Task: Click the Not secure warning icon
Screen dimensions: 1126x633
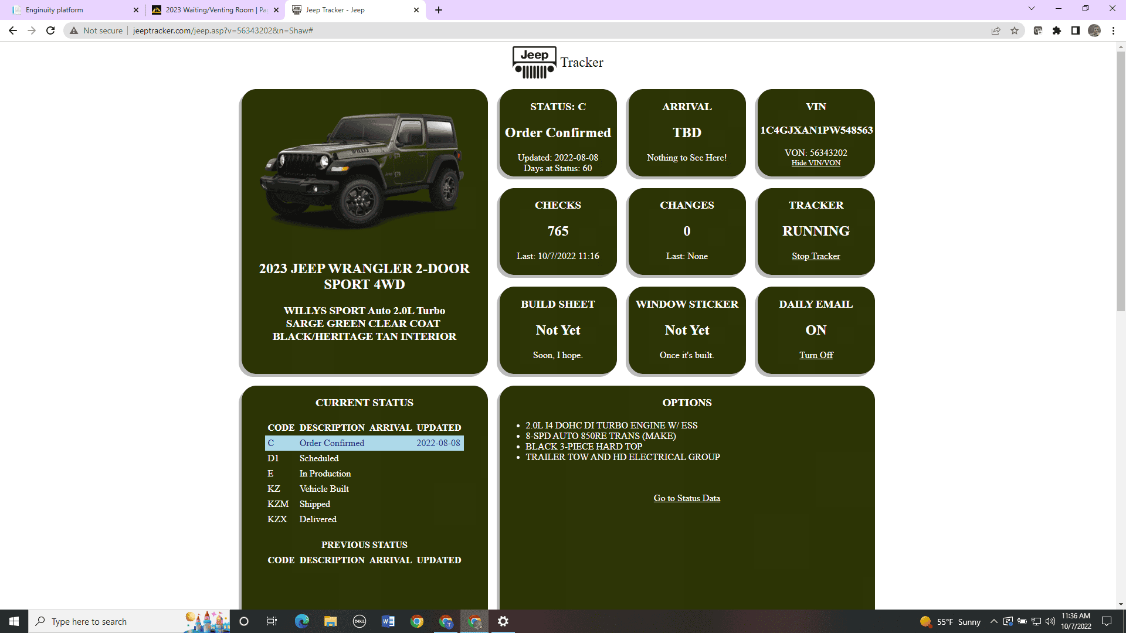Action: (x=74, y=30)
